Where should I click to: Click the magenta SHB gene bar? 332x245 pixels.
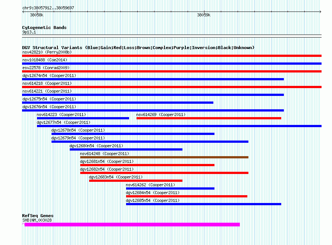[x=132, y=225]
